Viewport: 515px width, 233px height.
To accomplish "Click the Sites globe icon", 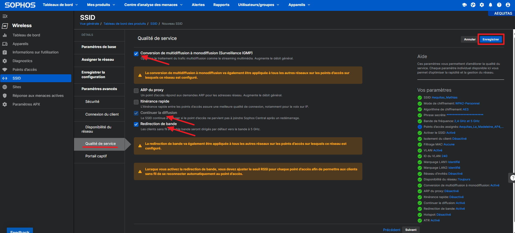I will click(5, 87).
